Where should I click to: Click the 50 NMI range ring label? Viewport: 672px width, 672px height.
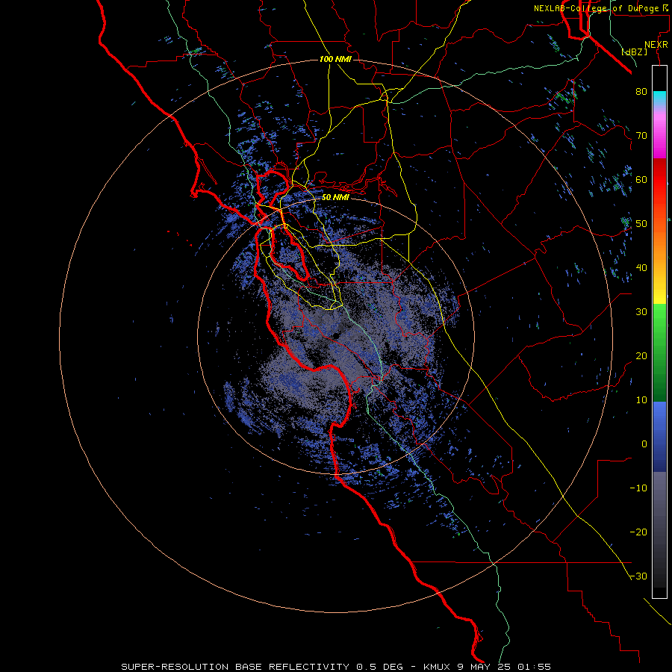click(x=335, y=198)
